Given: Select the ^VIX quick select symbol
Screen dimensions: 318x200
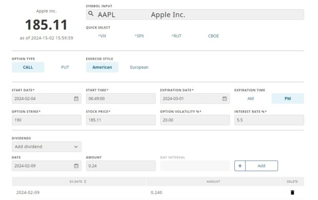Looking at the screenshot, I should pos(102,36).
